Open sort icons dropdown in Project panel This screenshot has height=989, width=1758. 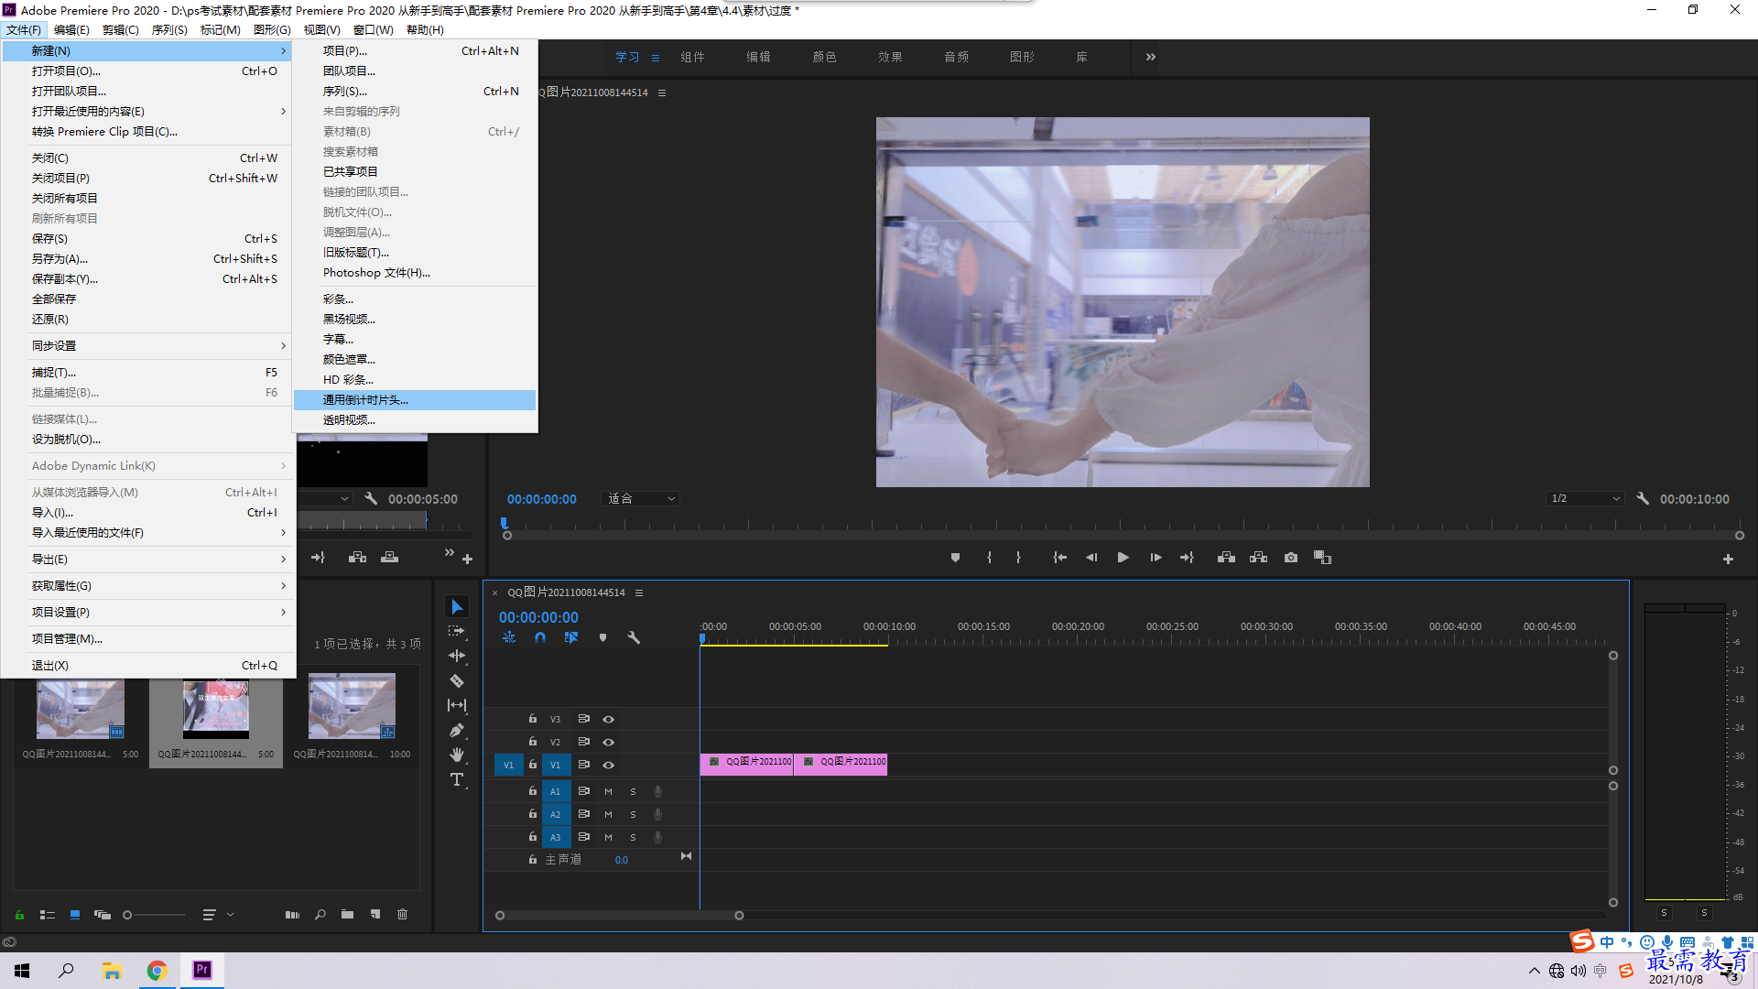coord(218,915)
